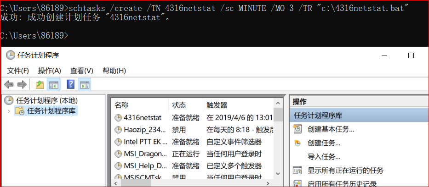Click 正在运行 status of MSI_Dragon task
The height and width of the screenshot is (187, 429).
tap(186, 154)
